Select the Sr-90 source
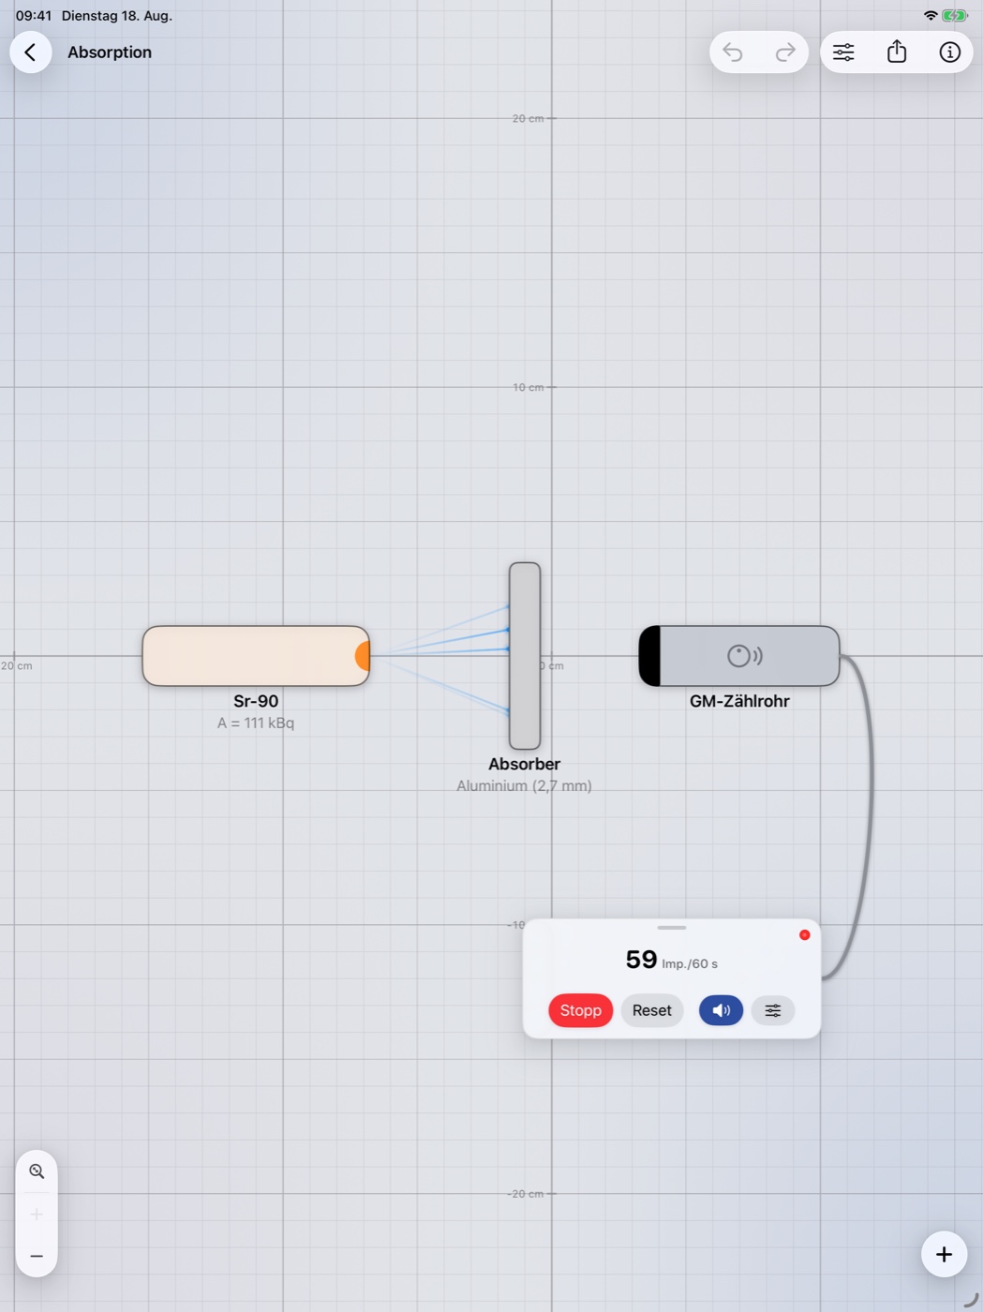The image size is (983, 1312). click(x=256, y=656)
